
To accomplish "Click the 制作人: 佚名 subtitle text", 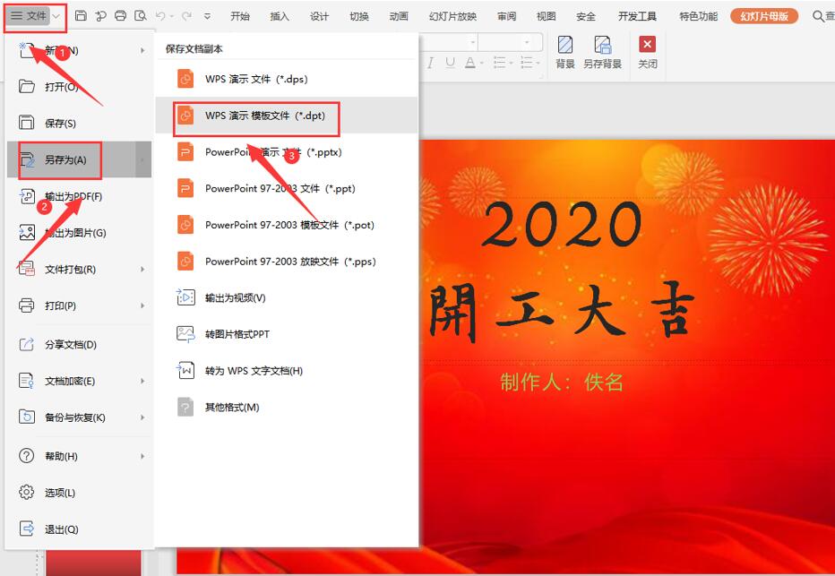I will pos(561,382).
